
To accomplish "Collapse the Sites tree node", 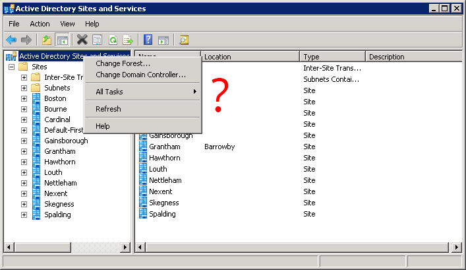I will [12, 67].
